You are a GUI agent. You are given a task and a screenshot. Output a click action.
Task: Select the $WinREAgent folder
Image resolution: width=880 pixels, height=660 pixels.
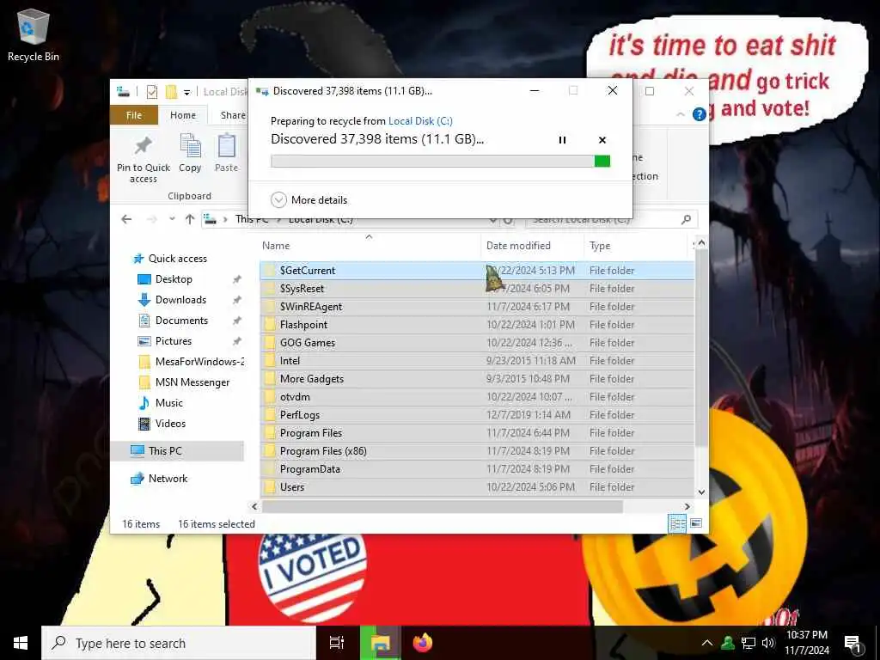(477, 307)
